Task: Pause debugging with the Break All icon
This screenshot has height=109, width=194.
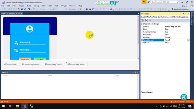Action: pyautogui.click(x=87, y=9)
